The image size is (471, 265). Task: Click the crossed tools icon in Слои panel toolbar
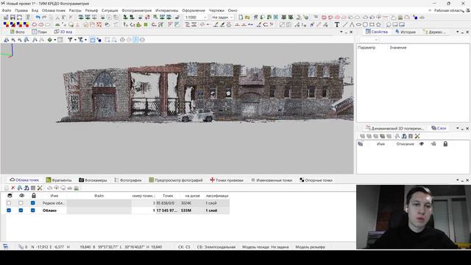pos(417,136)
